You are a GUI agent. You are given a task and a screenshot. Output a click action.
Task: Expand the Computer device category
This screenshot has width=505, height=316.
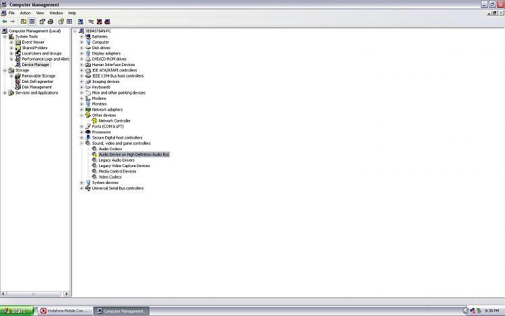click(81, 42)
